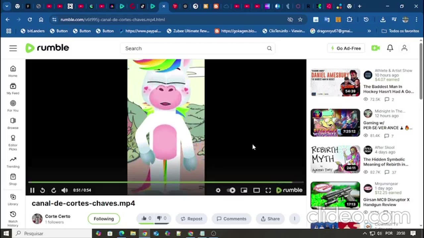Dislike the video with thumbs down
Screen dimensions: 424x238
[x=162, y=218]
